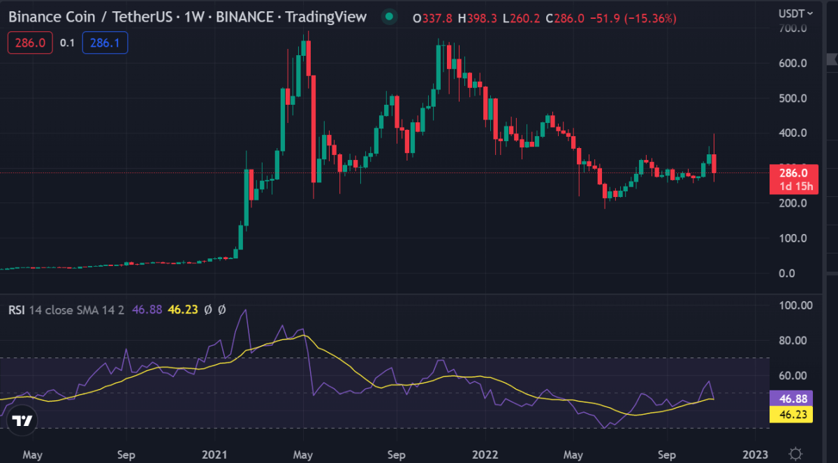Click the 100.00 RSI axis label
This screenshot has width=838, height=463.
795,306
